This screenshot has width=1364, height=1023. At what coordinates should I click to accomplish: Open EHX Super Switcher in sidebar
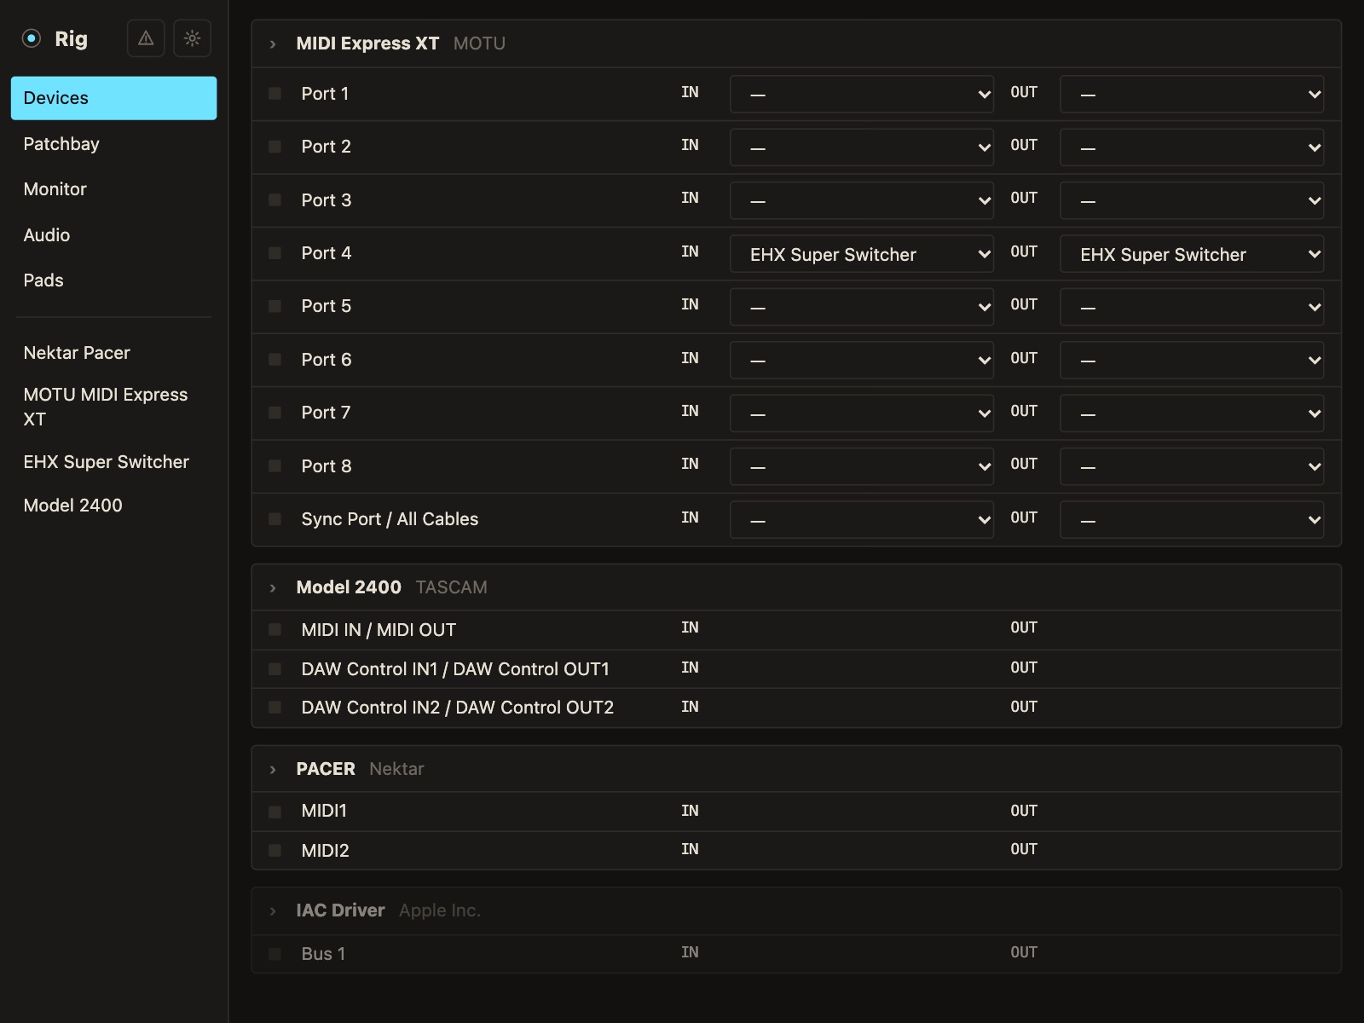coord(113,462)
